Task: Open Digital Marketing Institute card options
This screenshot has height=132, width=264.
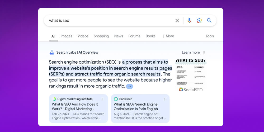Action: tap(103, 99)
